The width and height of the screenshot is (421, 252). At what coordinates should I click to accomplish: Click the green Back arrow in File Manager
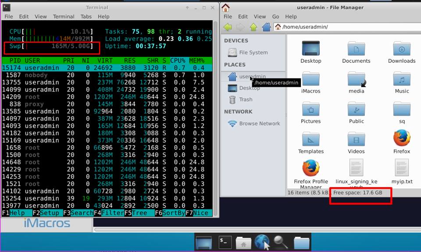(227, 27)
